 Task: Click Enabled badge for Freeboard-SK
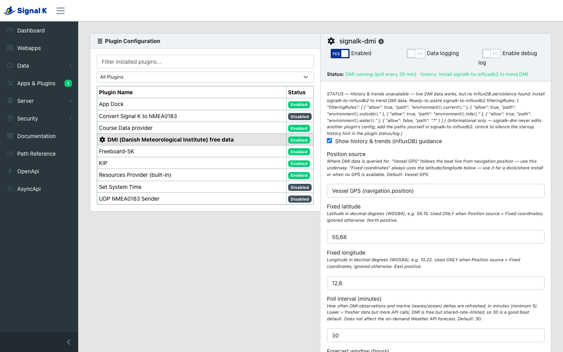point(299,152)
